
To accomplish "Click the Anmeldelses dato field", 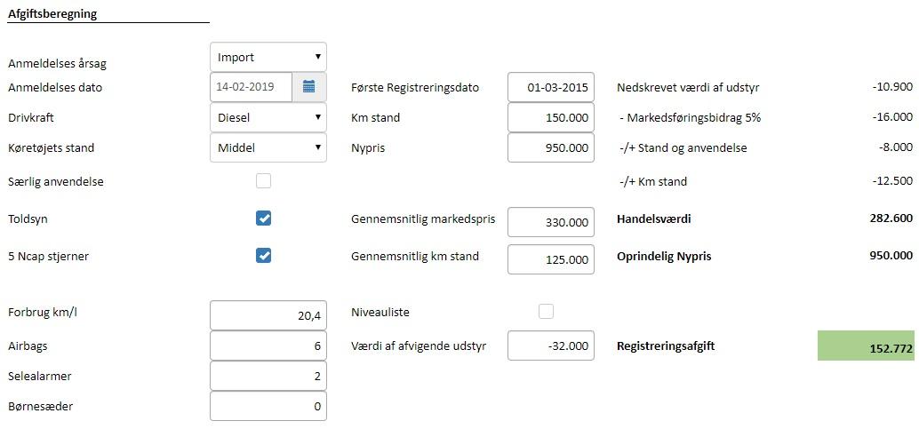I will pyautogui.click(x=254, y=87).
